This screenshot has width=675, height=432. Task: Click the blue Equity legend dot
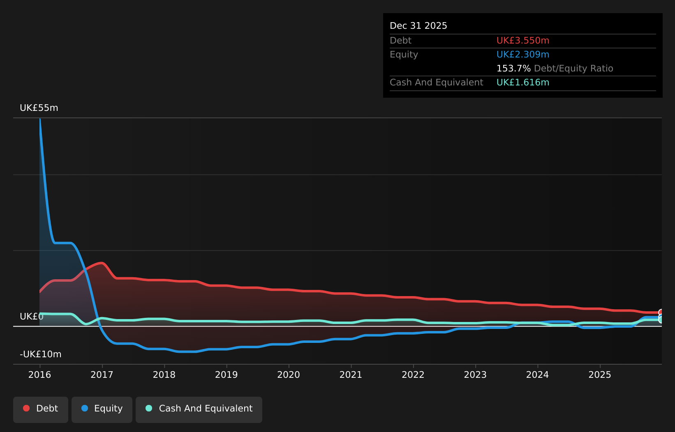tap(85, 408)
